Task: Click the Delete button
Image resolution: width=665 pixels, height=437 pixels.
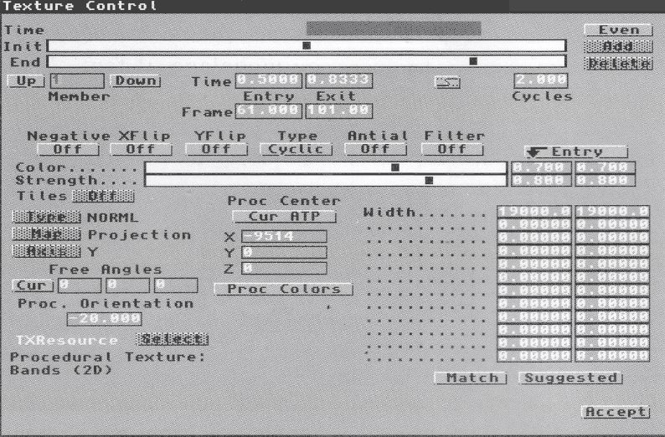Action: point(618,64)
